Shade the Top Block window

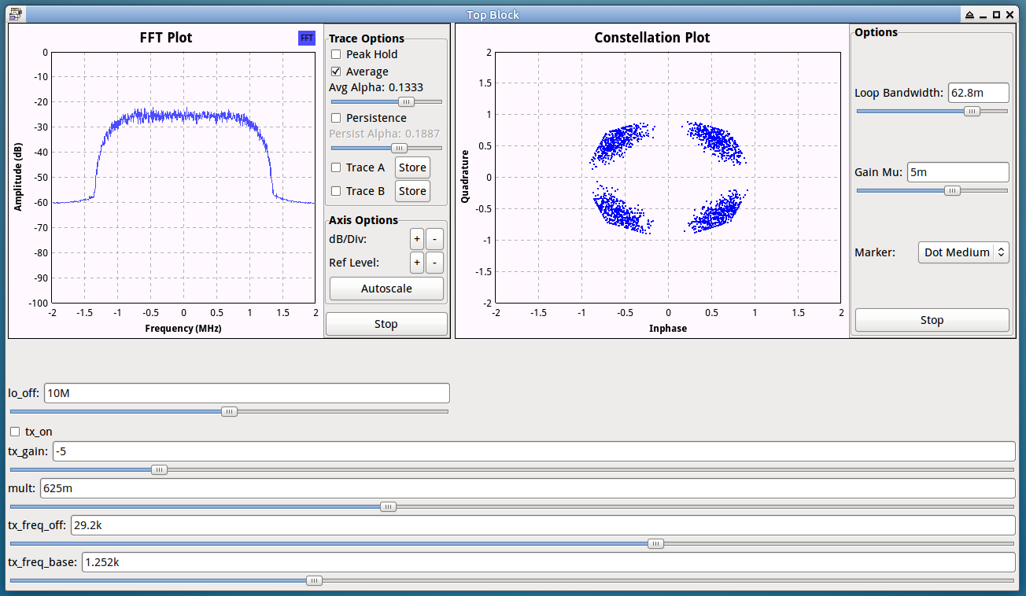(x=970, y=15)
